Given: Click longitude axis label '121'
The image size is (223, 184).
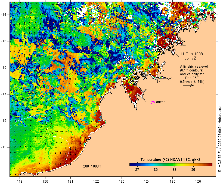Looking at the screenshot, I should point(70,181).
